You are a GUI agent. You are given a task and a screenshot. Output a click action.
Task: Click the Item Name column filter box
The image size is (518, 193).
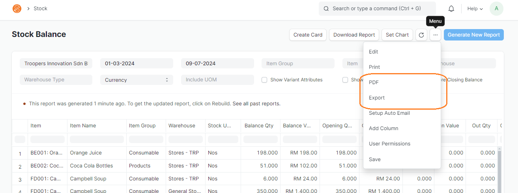97,140
